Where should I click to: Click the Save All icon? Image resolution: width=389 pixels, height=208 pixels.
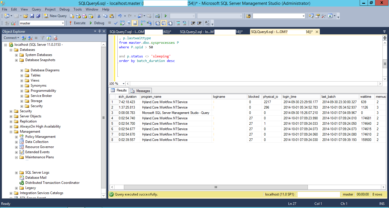point(38,16)
